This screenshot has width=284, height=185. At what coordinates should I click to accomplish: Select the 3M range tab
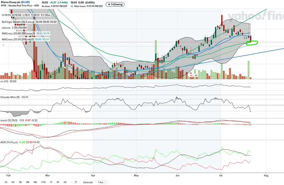[x=27, y=182]
